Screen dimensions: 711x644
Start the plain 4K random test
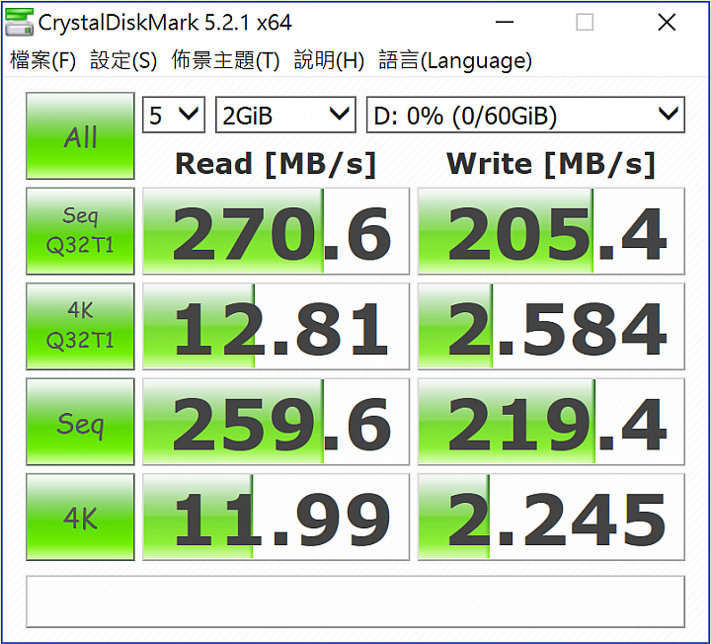(x=80, y=517)
